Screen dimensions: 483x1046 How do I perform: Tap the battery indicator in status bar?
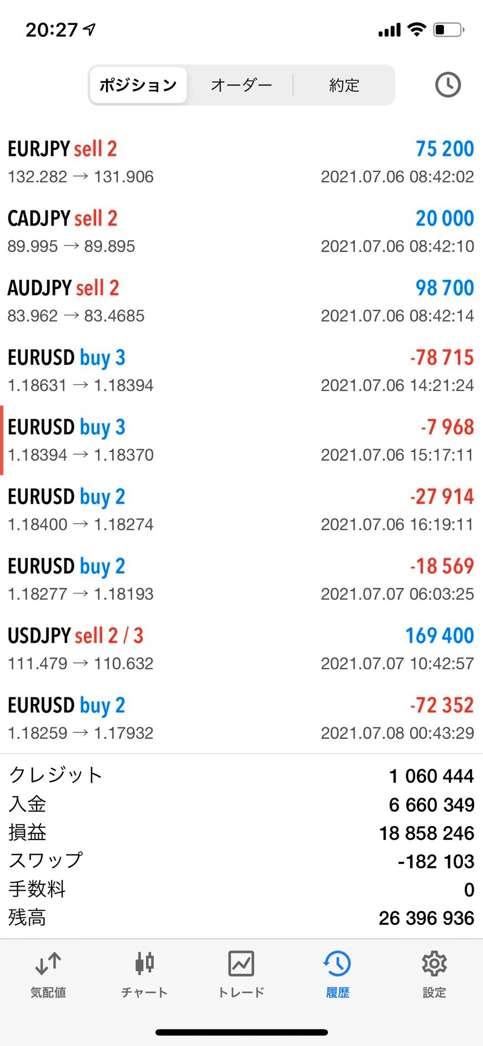point(449,29)
